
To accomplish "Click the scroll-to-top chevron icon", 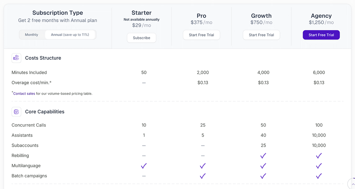I will 353,184.
